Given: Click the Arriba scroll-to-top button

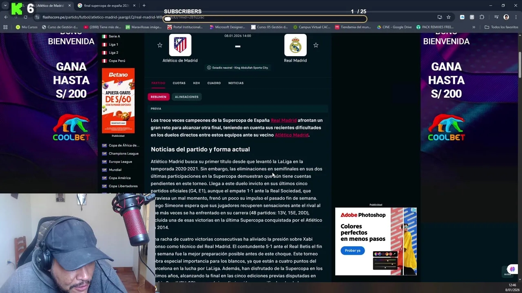Looking at the screenshot, I should (x=507, y=271).
